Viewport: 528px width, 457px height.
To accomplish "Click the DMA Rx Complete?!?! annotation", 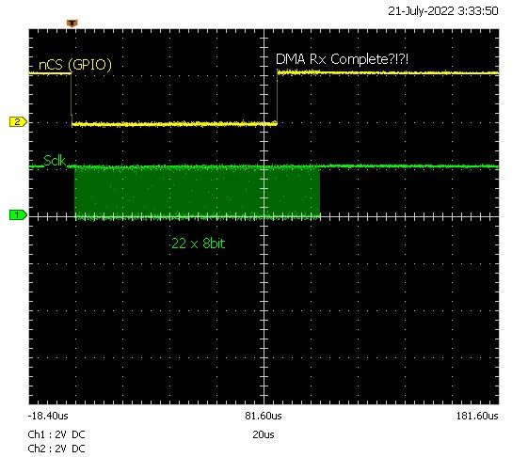I will point(342,59).
